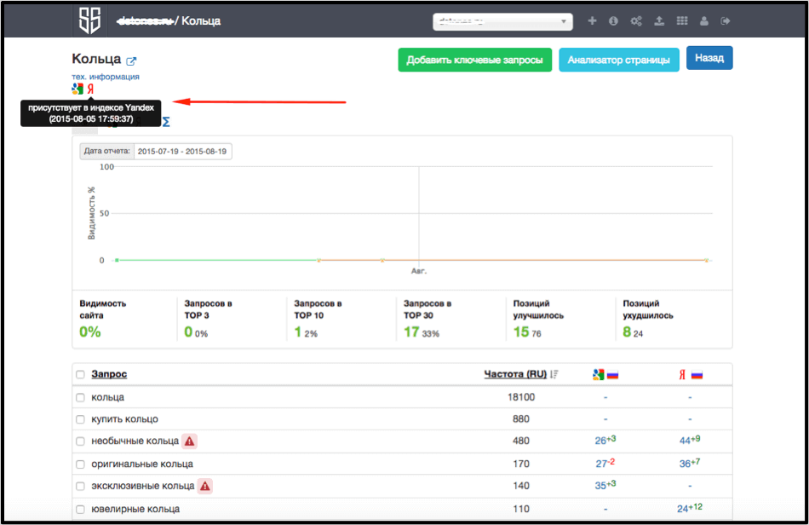Viewport: 809px width, 525px height.
Task: Open external link icon beside Кольца heading
Action: [131, 61]
